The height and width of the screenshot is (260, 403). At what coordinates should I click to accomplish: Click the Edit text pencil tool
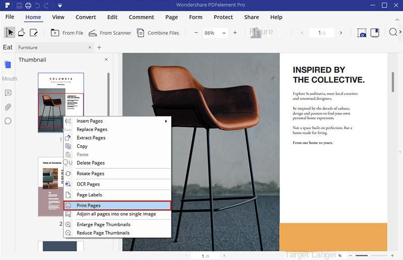(34, 33)
